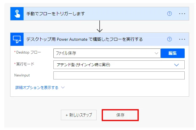Click the down arrow connector between steps
Image resolution: width=196 pixels, height=130 pixels.
pyautogui.click(x=100, y=26)
